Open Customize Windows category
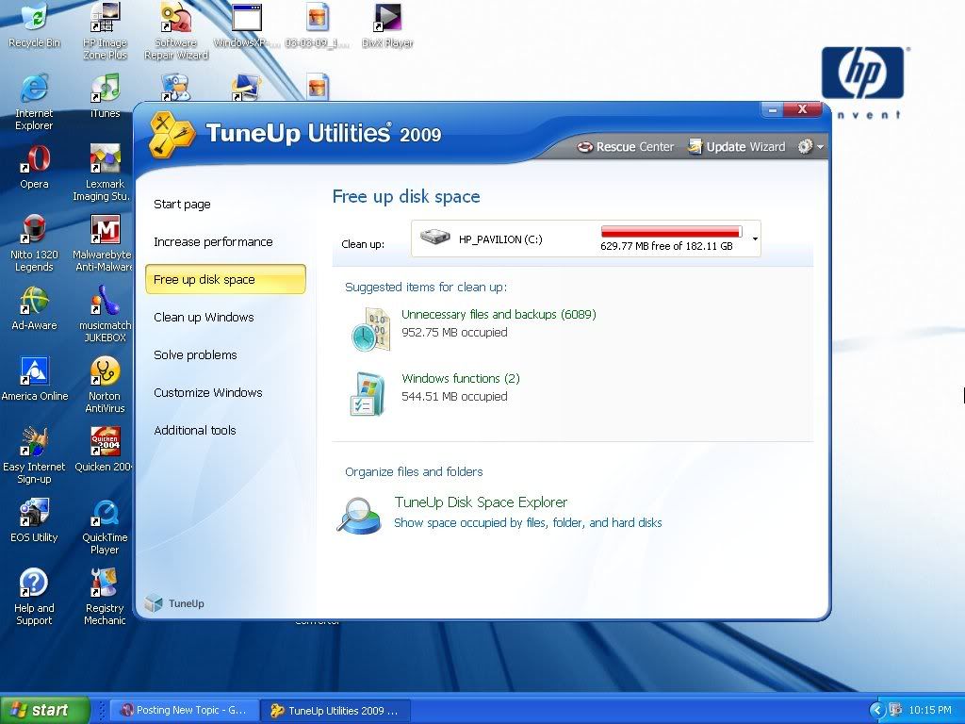 [x=208, y=393]
